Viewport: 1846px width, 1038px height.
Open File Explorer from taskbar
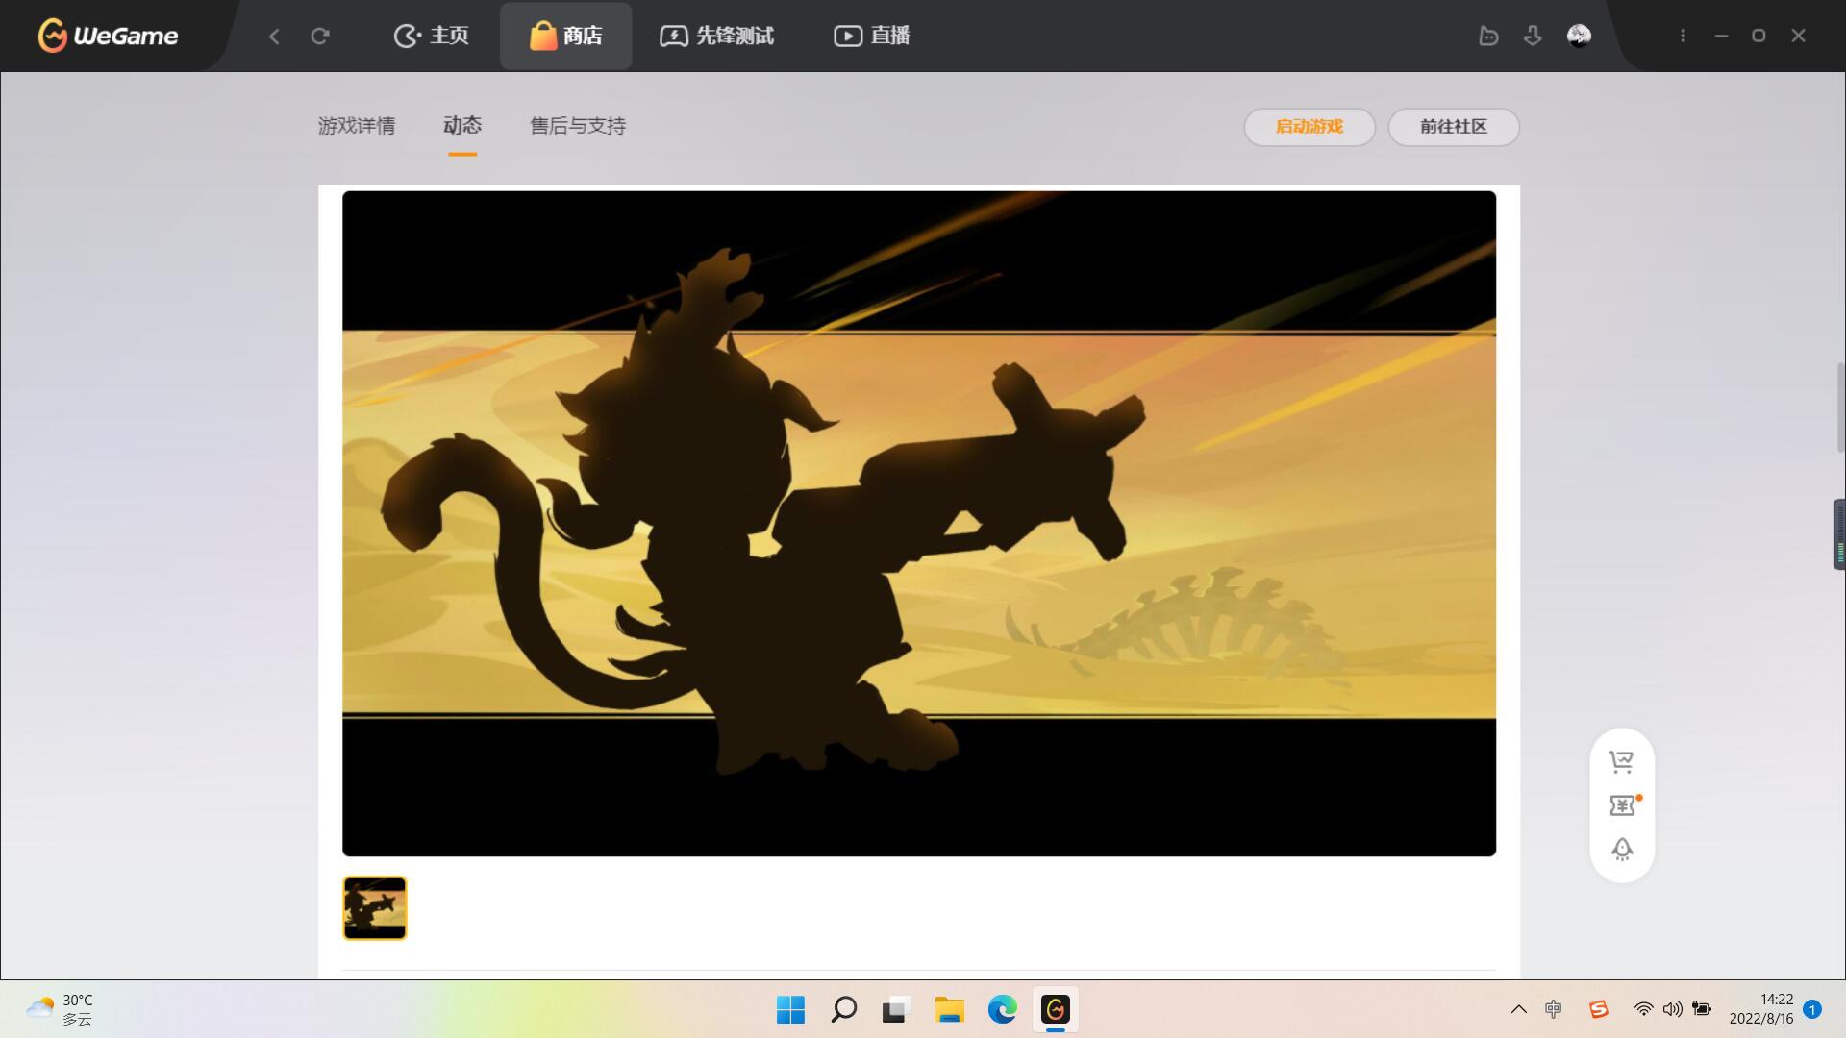pos(949,1009)
